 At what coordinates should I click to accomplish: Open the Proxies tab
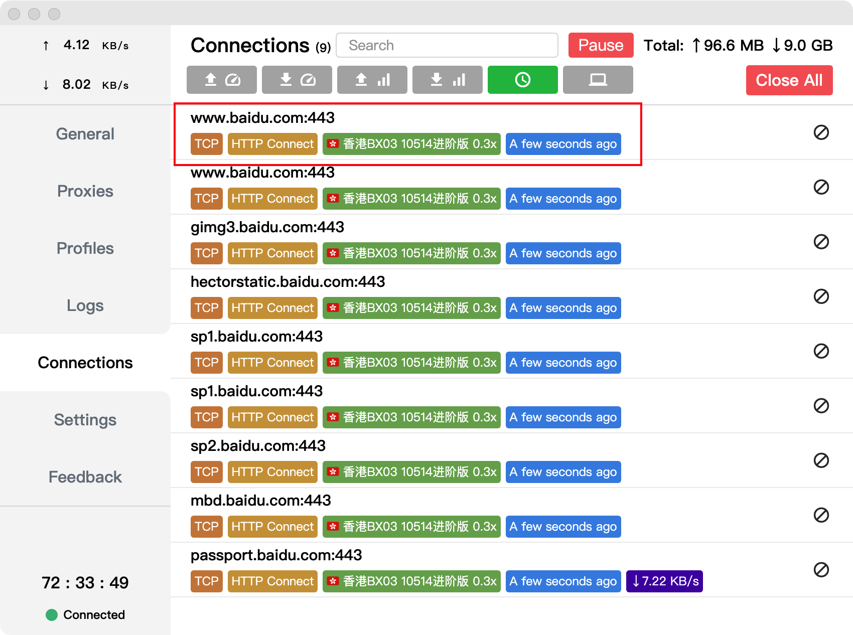(85, 191)
